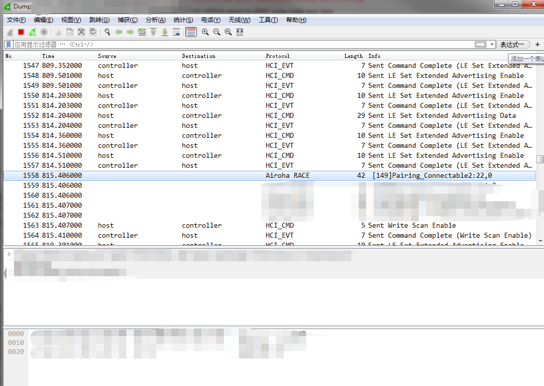Click the apply filter arrow button
The width and height of the screenshot is (544, 386).
point(481,44)
